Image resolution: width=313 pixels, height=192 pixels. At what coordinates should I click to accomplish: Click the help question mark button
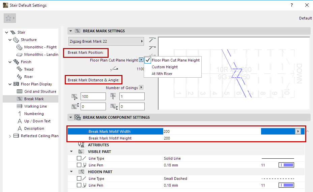tap(292, 5)
